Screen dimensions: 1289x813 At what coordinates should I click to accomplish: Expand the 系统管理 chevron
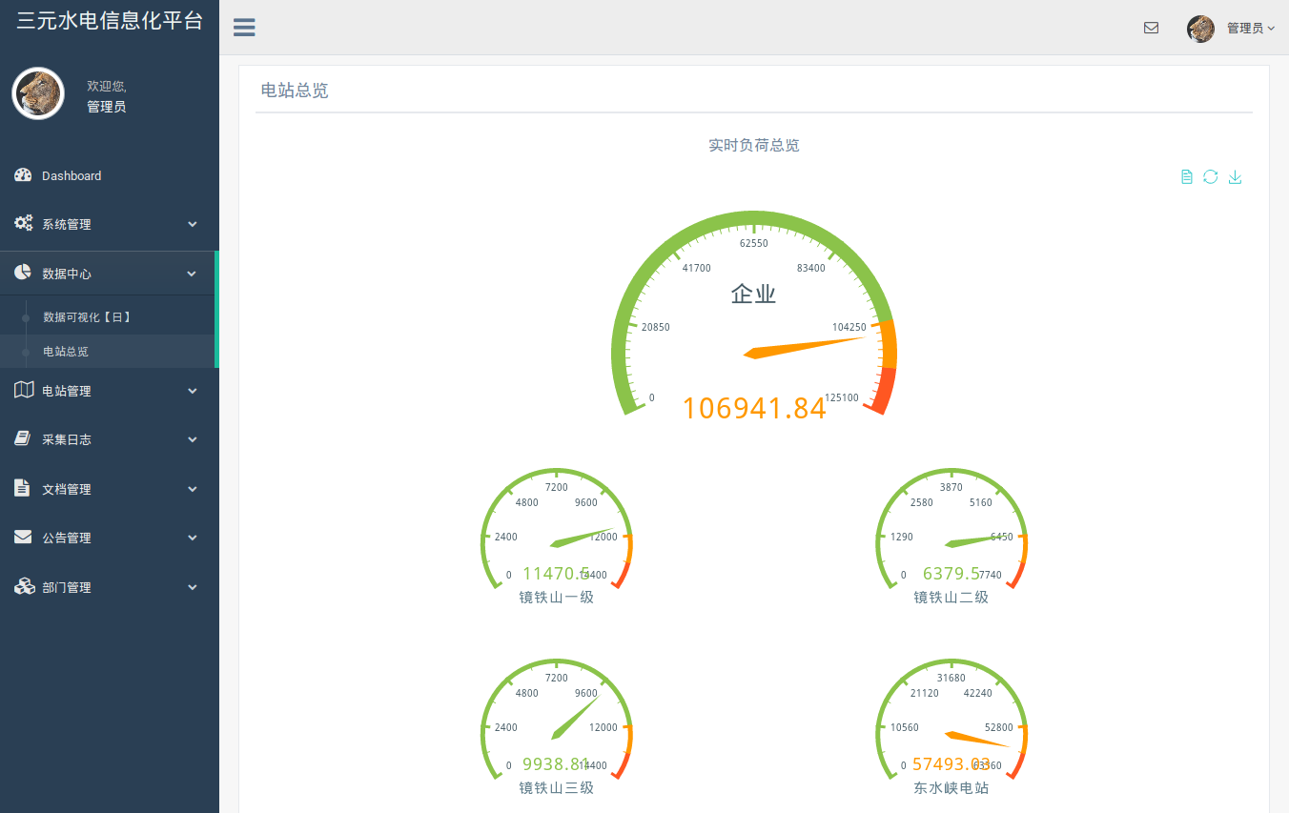click(x=193, y=225)
